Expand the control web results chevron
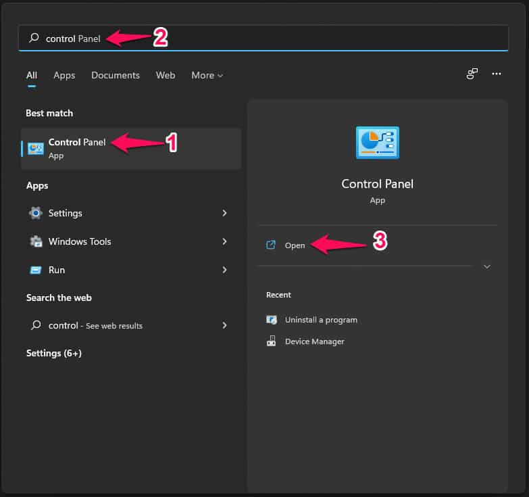The height and width of the screenshot is (497, 529). click(x=224, y=325)
